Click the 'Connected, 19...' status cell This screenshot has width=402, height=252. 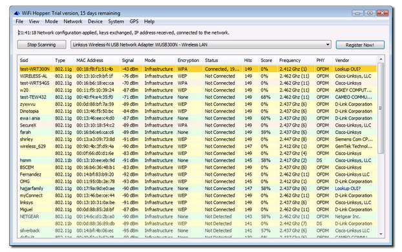pyautogui.click(x=222, y=69)
